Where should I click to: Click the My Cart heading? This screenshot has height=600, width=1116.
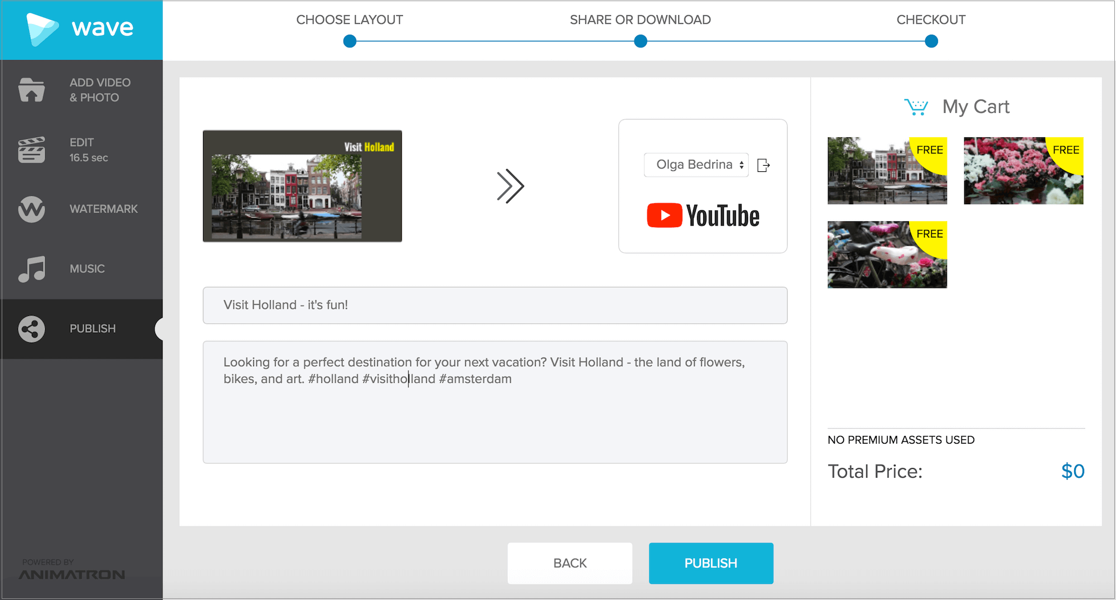tap(975, 107)
